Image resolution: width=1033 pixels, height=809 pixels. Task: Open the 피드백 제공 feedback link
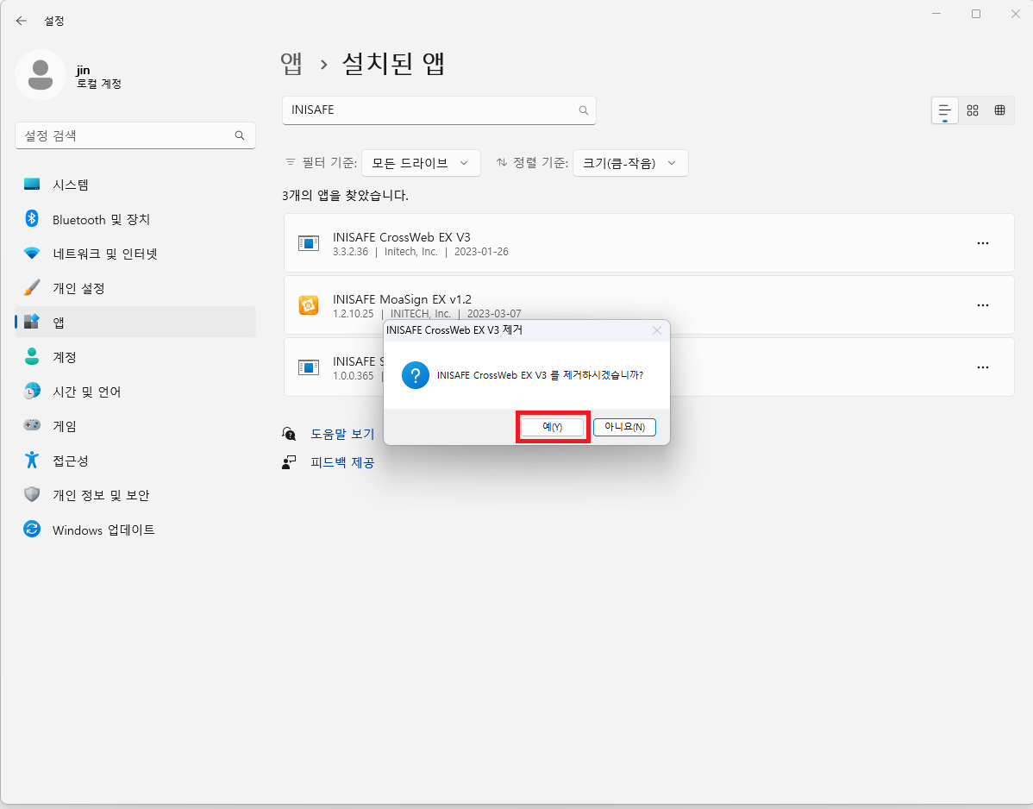coord(342,462)
